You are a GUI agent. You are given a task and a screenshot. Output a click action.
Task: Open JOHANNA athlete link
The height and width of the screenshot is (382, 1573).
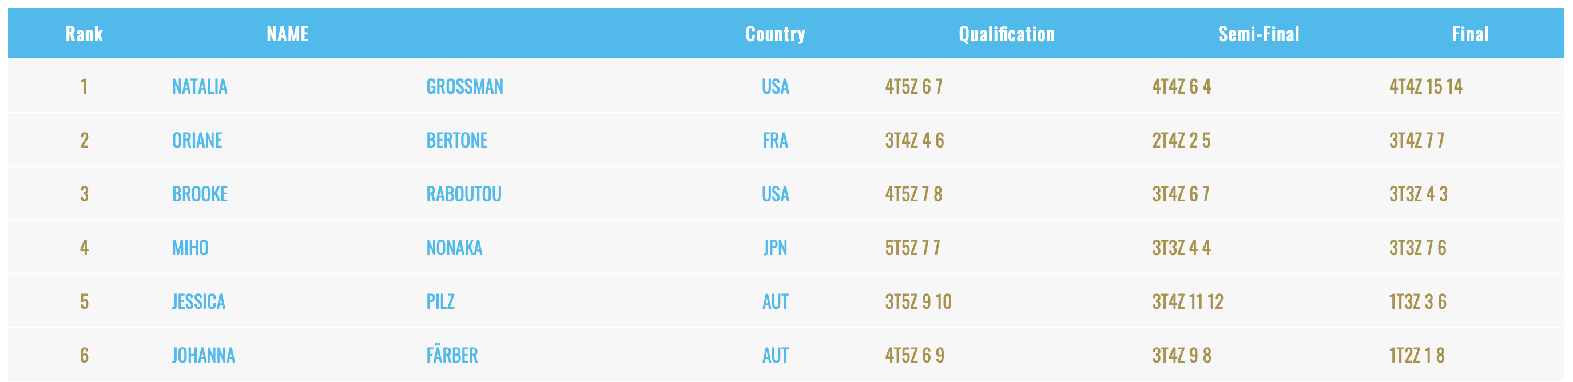coord(203,355)
